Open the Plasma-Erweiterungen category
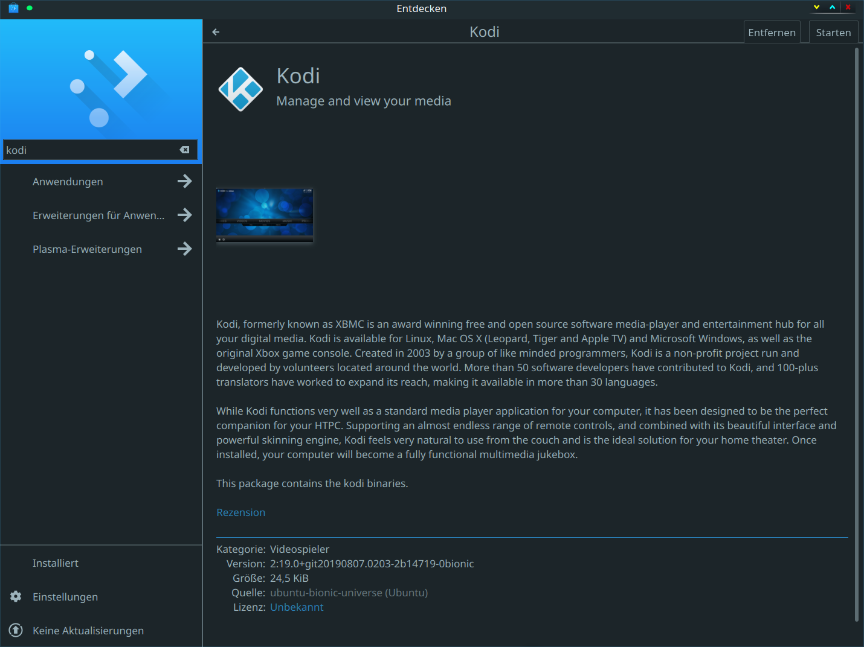The image size is (864, 647). pyautogui.click(x=102, y=249)
